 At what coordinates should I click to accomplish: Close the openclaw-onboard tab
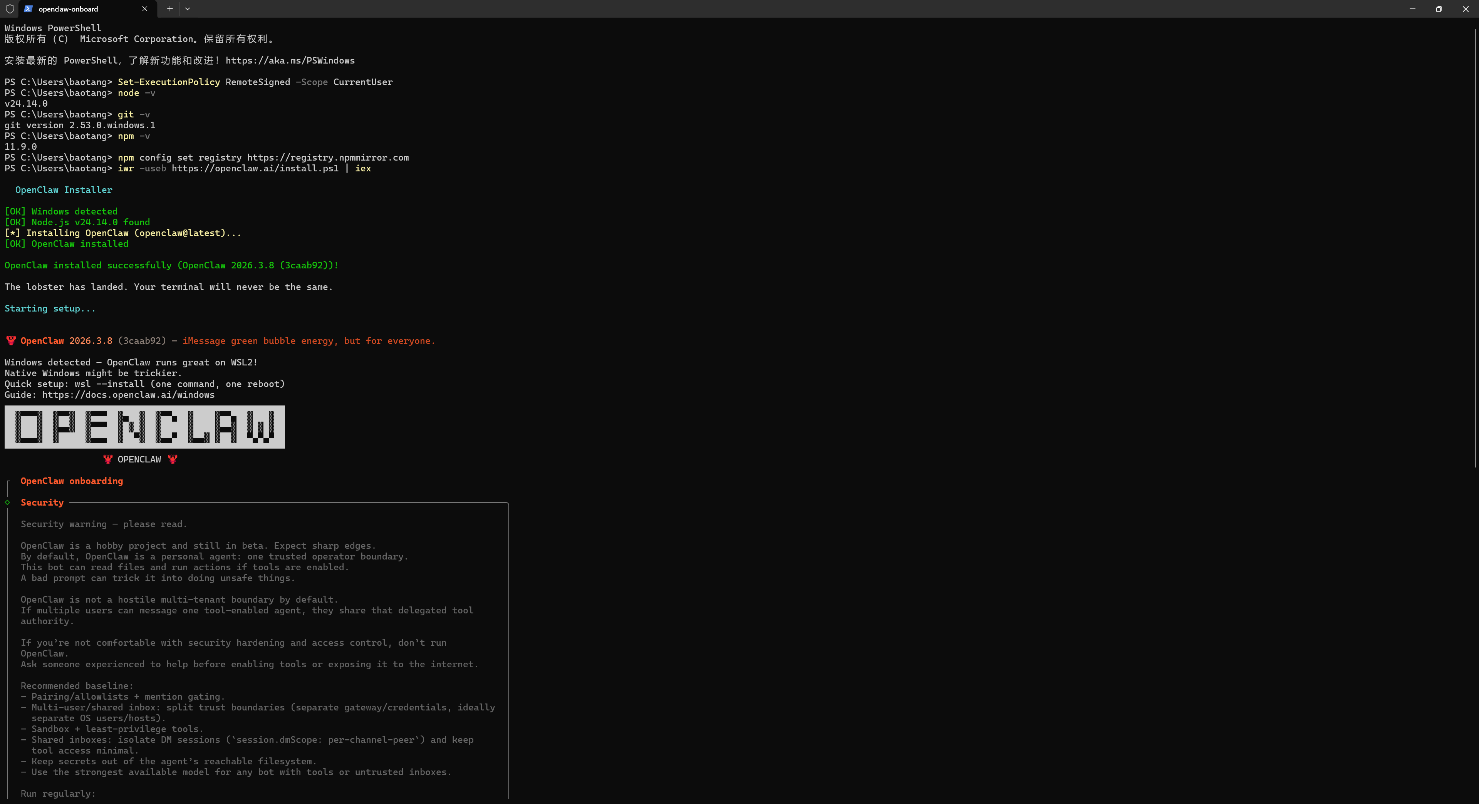[x=145, y=8]
